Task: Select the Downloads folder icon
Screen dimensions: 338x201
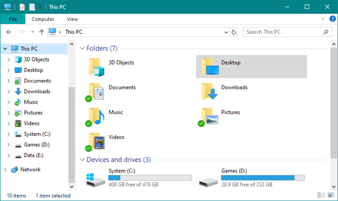Action: pyautogui.click(x=209, y=92)
